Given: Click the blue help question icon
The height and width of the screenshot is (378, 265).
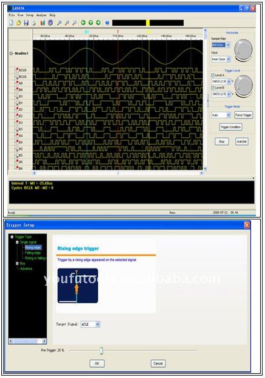Looking at the screenshot, I should pyautogui.click(x=107, y=23).
